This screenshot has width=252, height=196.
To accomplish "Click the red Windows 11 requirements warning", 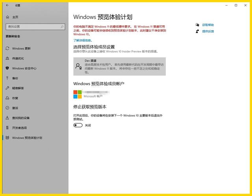I will 120,30.
